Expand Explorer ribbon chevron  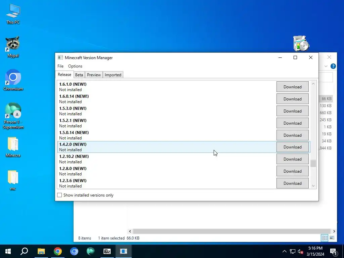pos(326,66)
